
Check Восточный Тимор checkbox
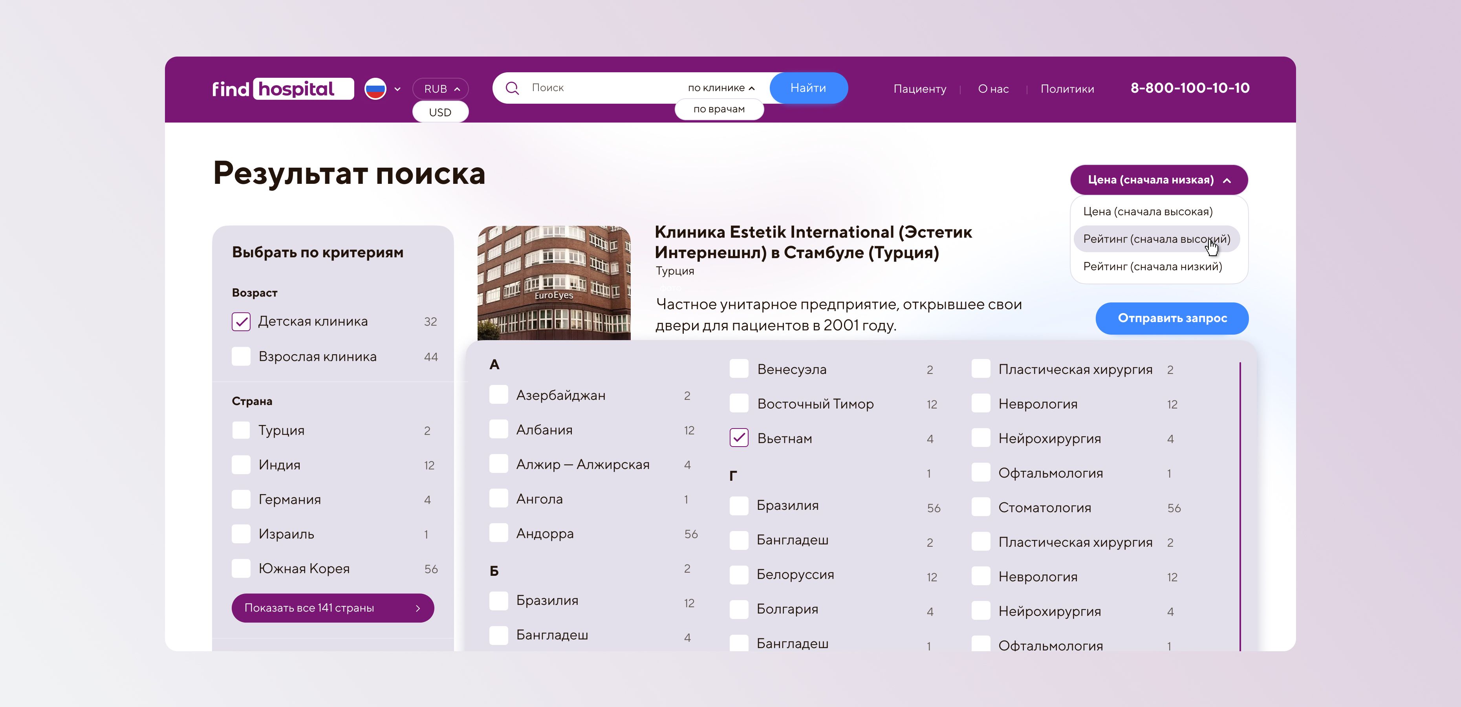click(739, 403)
